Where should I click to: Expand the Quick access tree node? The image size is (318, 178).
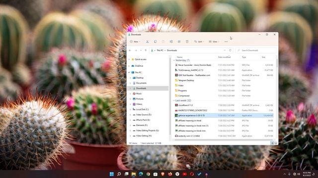click(129, 59)
